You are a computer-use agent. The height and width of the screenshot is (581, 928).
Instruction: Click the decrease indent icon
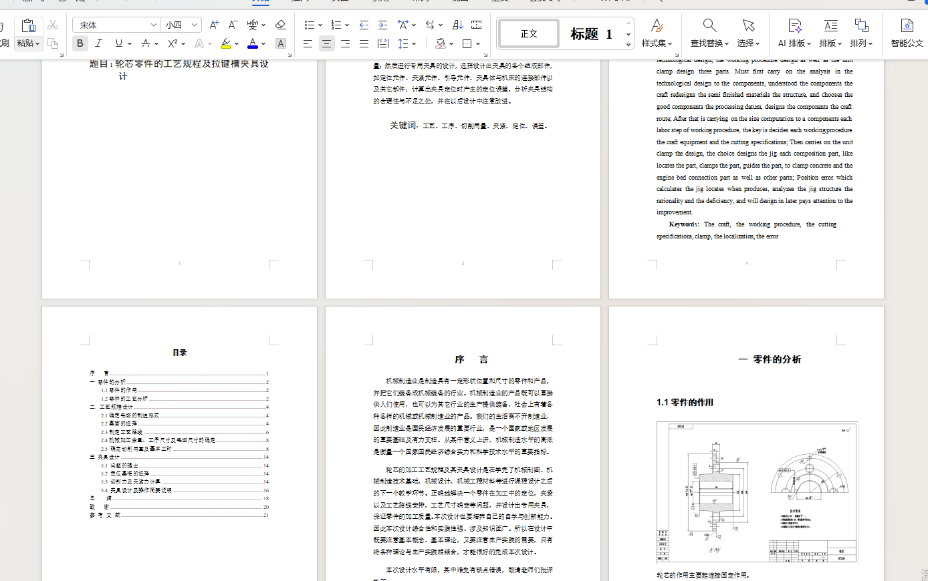click(x=364, y=25)
